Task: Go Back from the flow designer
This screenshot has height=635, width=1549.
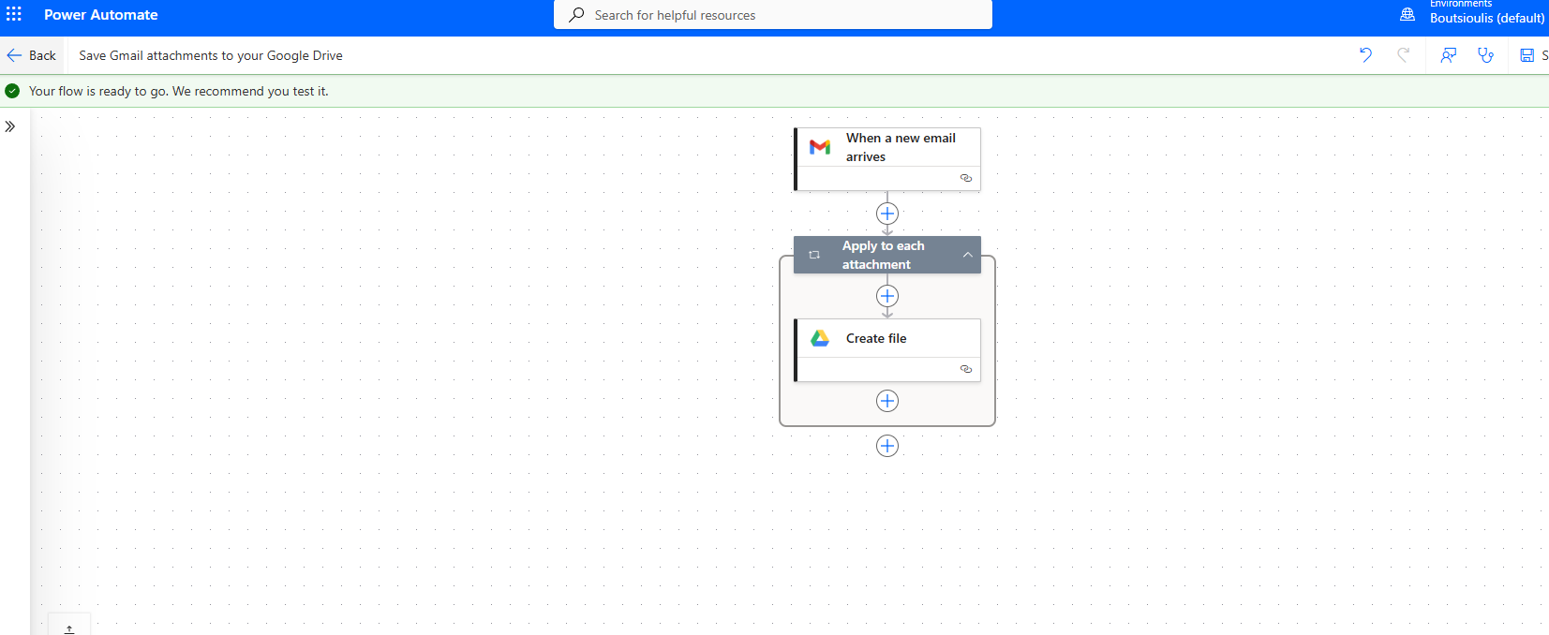Action: 32,55
